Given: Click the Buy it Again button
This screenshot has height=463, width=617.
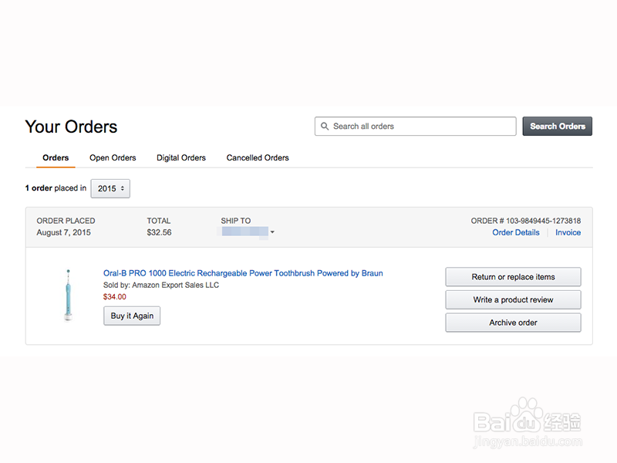Looking at the screenshot, I should [132, 316].
